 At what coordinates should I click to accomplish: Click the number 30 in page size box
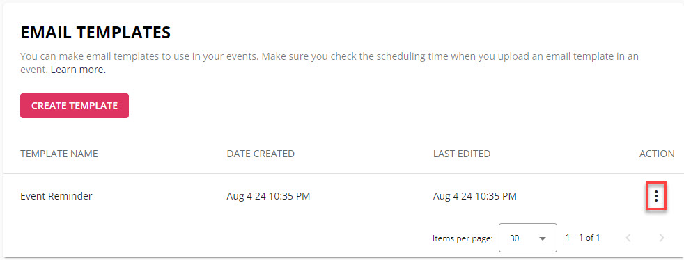pos(514,238)
